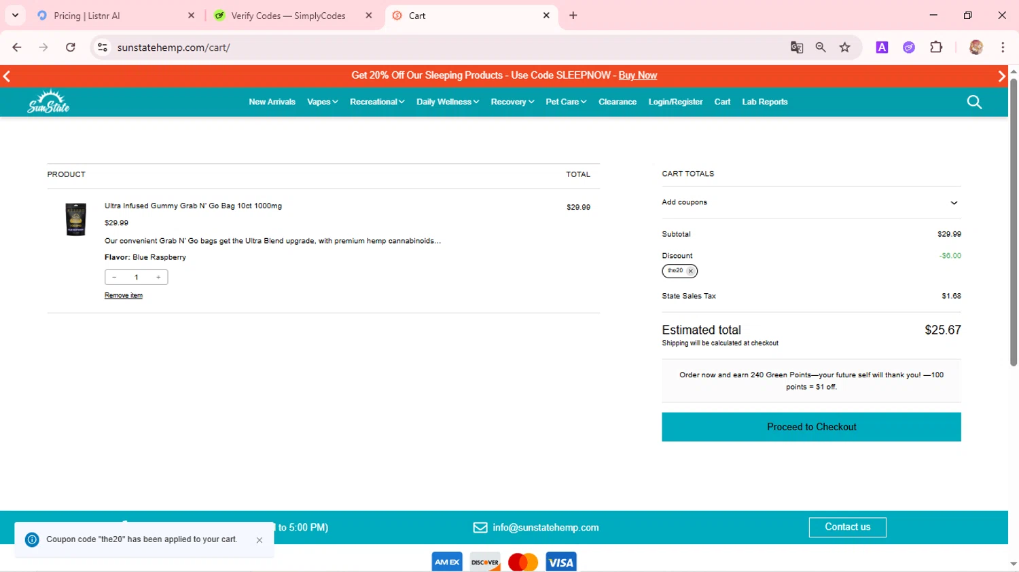This screenshot has height=572, width=1019.
Task: Click the address bar URL
Action: pyautogui.click(x=174, y=47)
